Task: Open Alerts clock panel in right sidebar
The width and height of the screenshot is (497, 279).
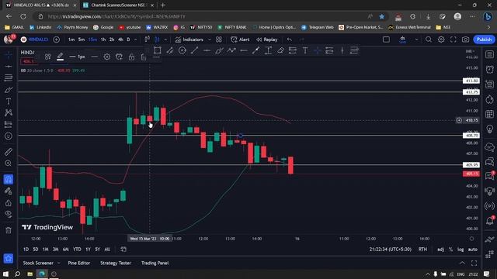Action: [x=490, y=69]
